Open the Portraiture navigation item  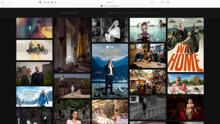click(140, 13)
